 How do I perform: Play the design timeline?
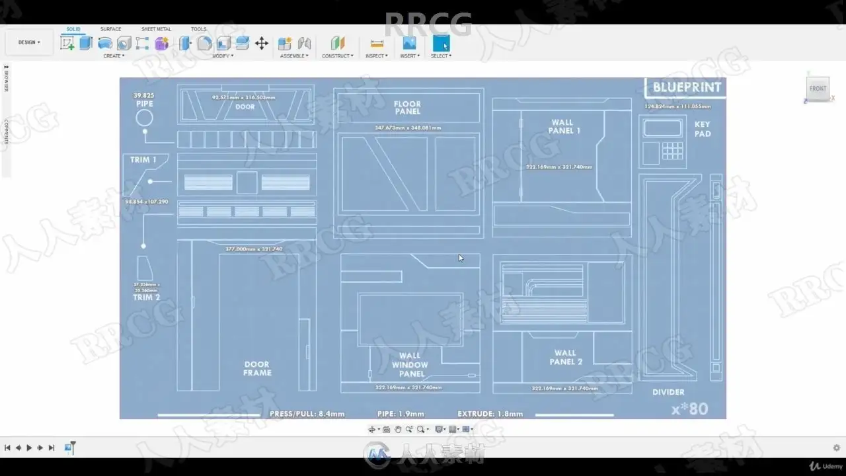pyautogui.click(x=29, y=448)
